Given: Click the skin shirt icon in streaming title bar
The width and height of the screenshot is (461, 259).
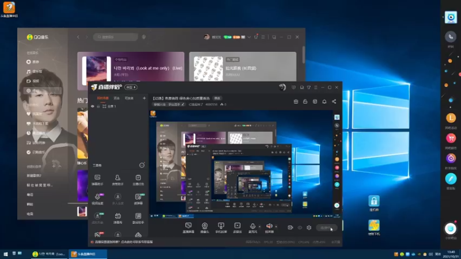Looking at the screenshot, I should 309,87.
